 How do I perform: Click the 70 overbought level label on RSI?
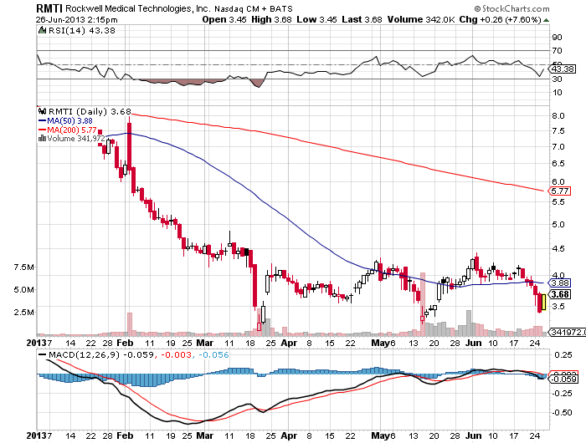557,50
